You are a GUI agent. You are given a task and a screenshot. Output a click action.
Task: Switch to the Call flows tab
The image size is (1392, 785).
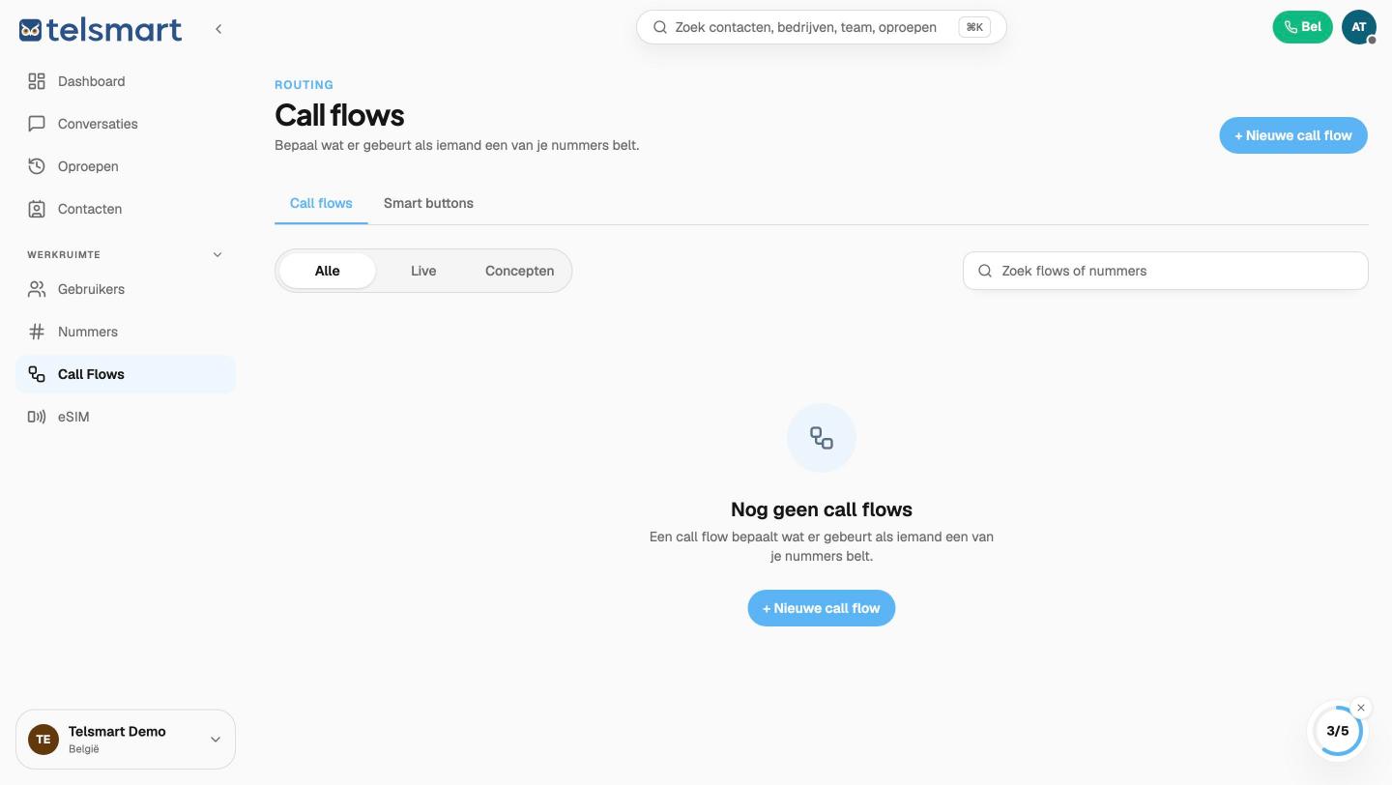pos(321,203)
